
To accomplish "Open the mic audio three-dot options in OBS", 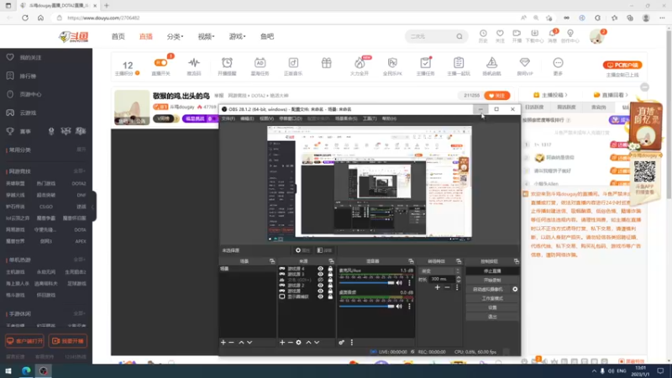I will pyautogui.click(x=409, y=283).
